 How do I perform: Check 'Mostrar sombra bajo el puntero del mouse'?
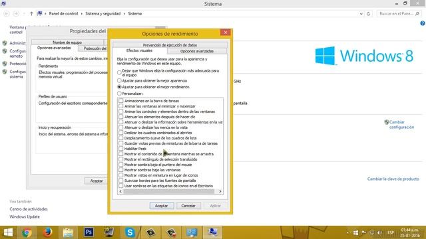point(121,165)
